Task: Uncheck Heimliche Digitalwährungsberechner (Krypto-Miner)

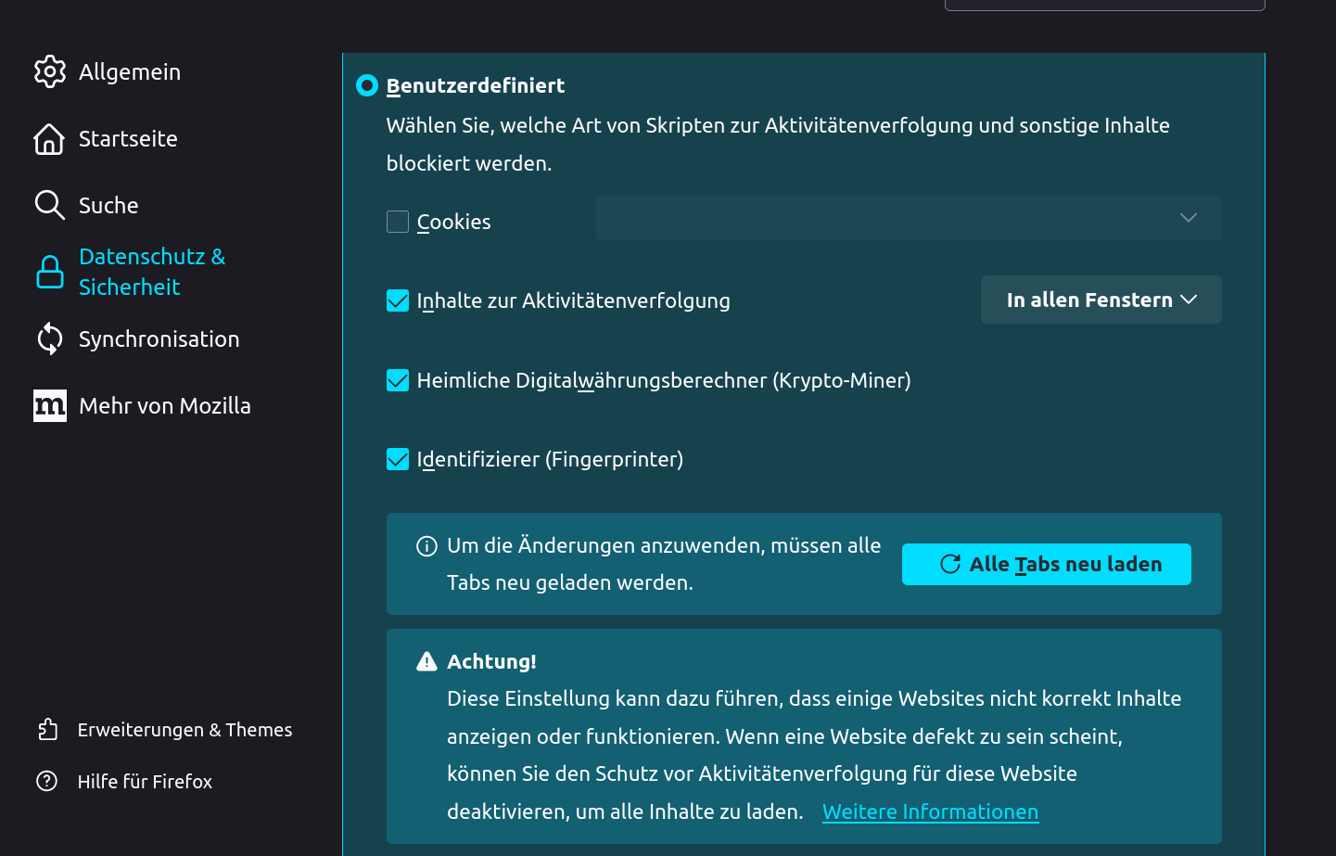Action: click(398, 380)
